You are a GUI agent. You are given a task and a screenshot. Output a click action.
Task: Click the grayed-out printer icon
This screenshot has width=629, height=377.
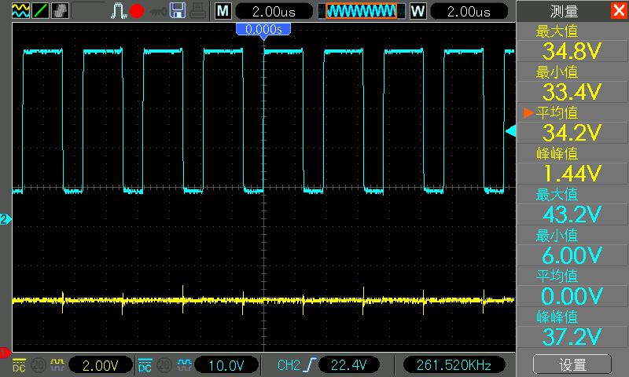(198, 11)
